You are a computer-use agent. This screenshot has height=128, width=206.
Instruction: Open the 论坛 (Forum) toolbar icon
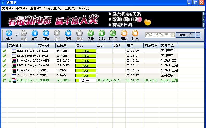point(135,33)
